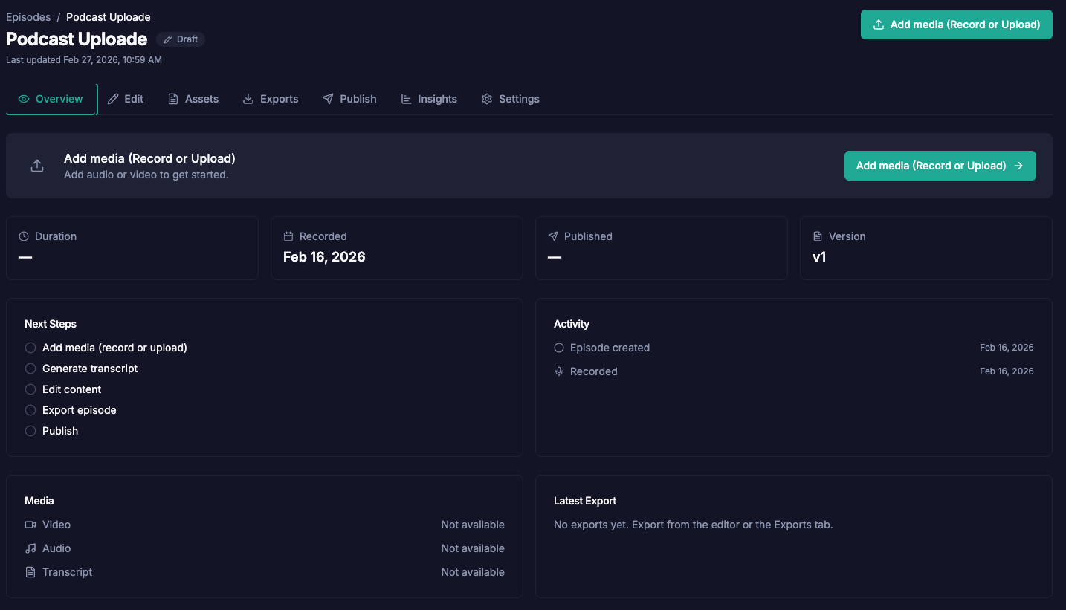Click the upload icon in the Add media banner
Viewport: 1066px width, 610px height.
pos(37,165)
